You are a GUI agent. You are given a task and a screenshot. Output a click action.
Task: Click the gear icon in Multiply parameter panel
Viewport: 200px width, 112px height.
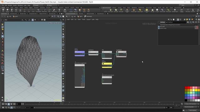188,22
